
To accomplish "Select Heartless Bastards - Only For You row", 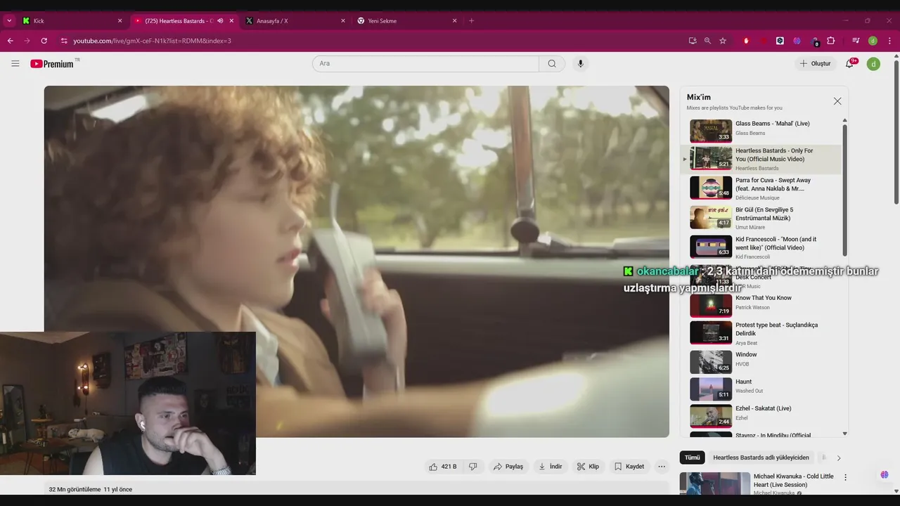I will 759,159.
